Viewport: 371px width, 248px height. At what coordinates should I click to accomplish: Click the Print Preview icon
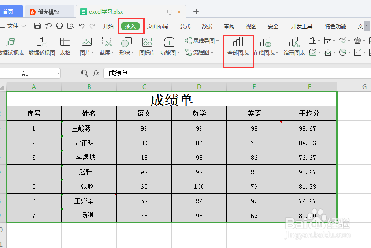point(70,26)
